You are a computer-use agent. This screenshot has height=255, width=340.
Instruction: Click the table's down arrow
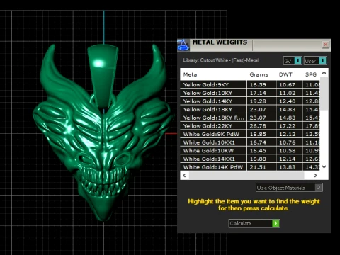tap(324, 167)
